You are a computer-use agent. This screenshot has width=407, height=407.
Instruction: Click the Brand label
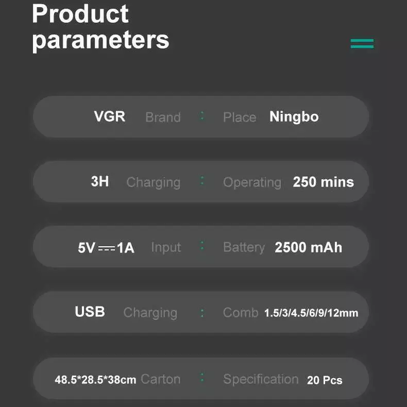pyautogui.click(x=163, y=117)
